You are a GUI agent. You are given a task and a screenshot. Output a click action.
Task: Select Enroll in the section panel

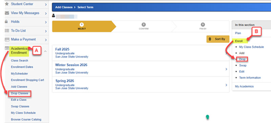pos(239,41)
